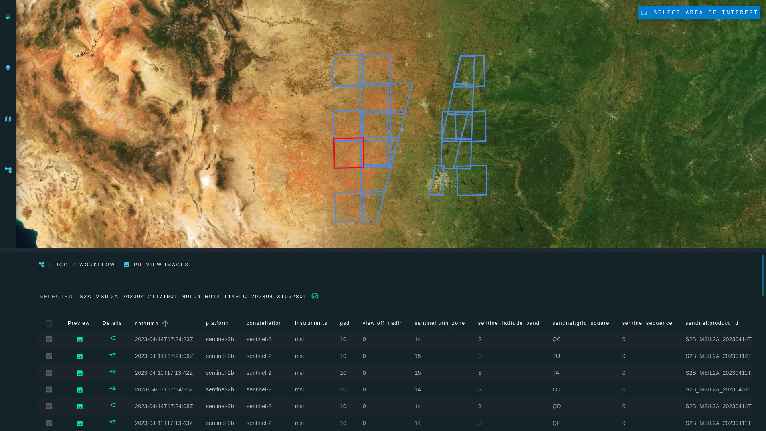Viewport: 766px width, 431px height.
Task: Open details expander for grid square QD row
Action: [x=112, y=405]
